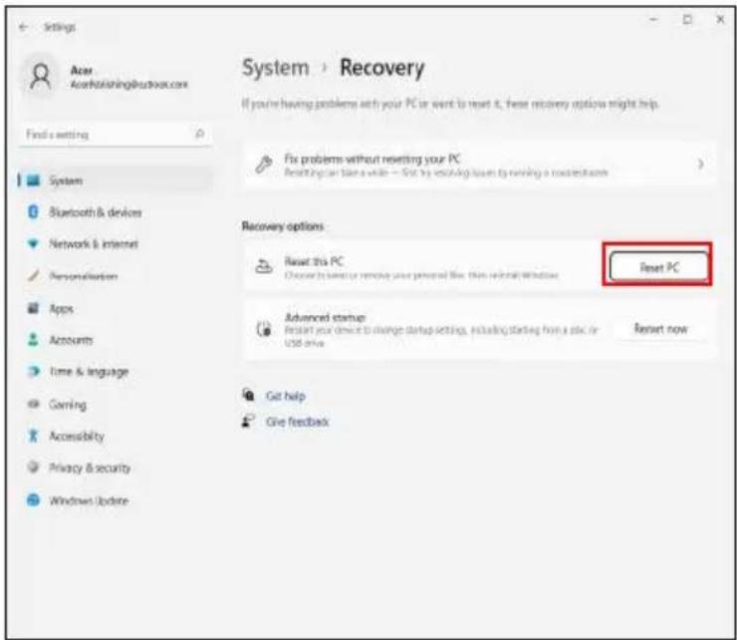This screenshot has height=640, width=737.
Task: Open Fix problems without resetting your PC
Action: (x=480, y=164)
